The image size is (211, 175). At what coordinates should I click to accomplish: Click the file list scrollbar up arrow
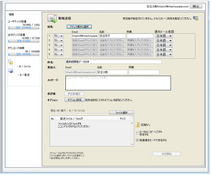click(132, 123)
